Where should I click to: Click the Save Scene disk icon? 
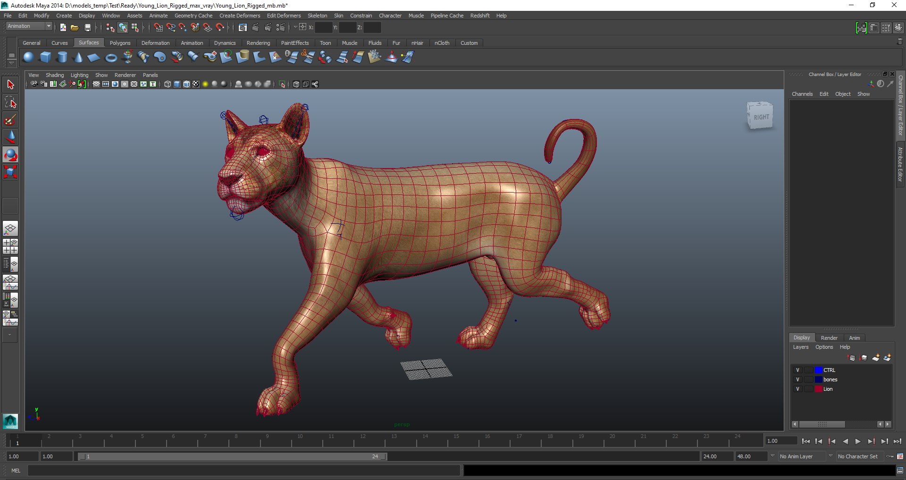[87, 27]
